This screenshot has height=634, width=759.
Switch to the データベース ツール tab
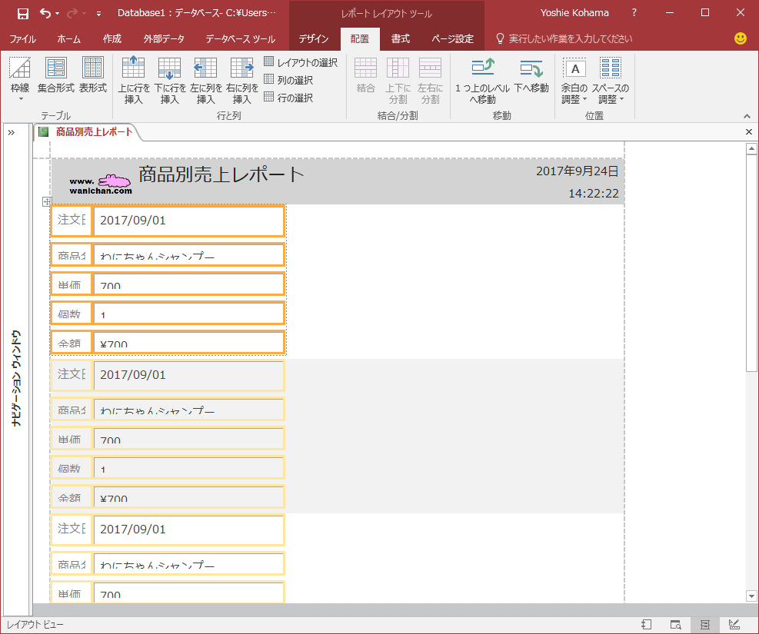240,38
